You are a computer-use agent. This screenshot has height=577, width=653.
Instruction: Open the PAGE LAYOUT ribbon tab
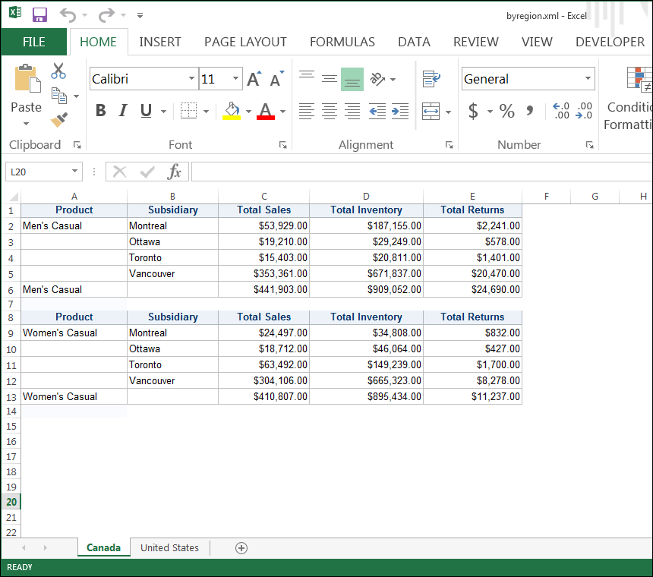(x=245, y=42)
